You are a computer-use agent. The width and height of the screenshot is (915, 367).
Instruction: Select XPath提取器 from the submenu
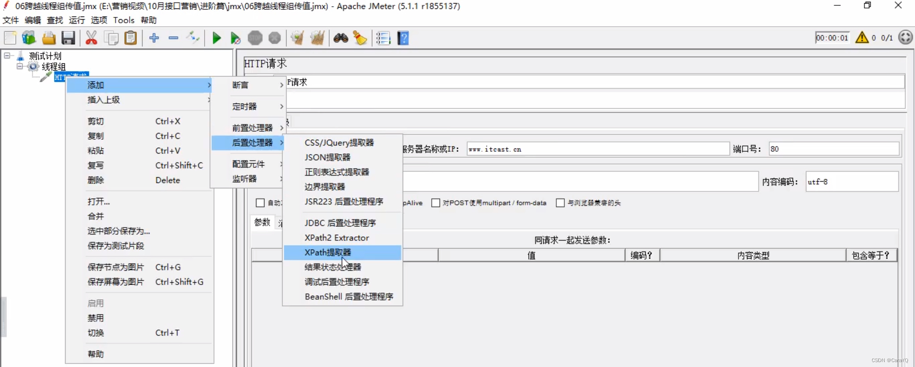(x=343, y=252)
